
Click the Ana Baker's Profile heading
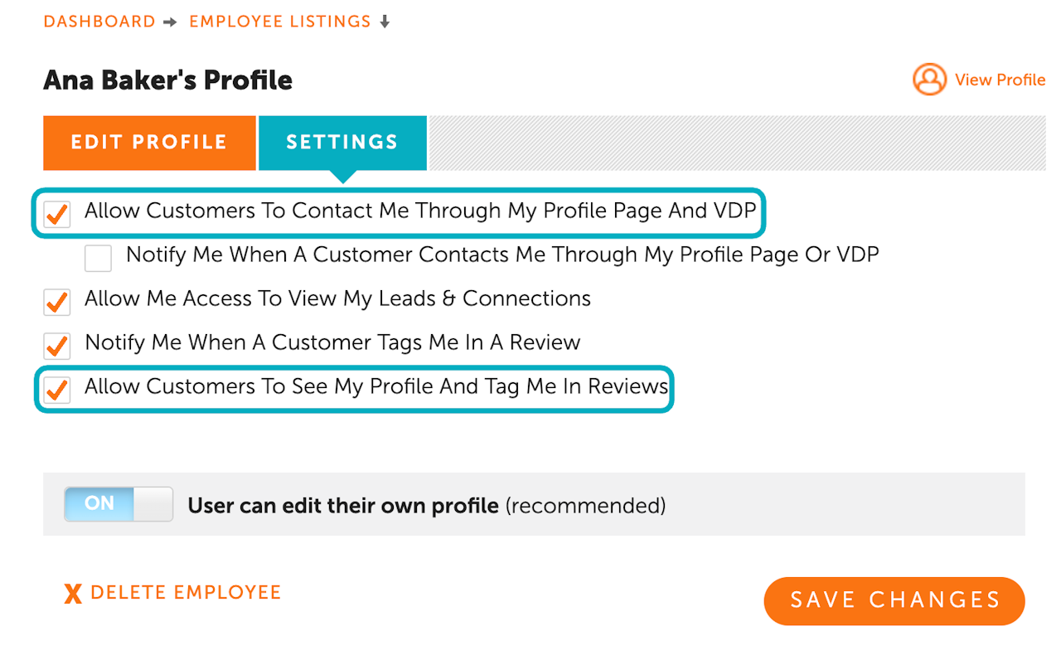[168, 80]
